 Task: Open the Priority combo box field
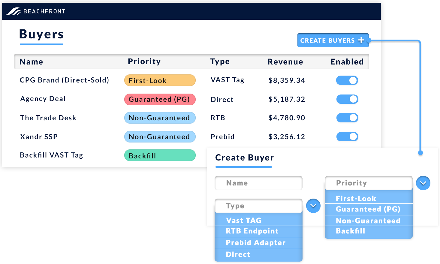click(369, 183)
